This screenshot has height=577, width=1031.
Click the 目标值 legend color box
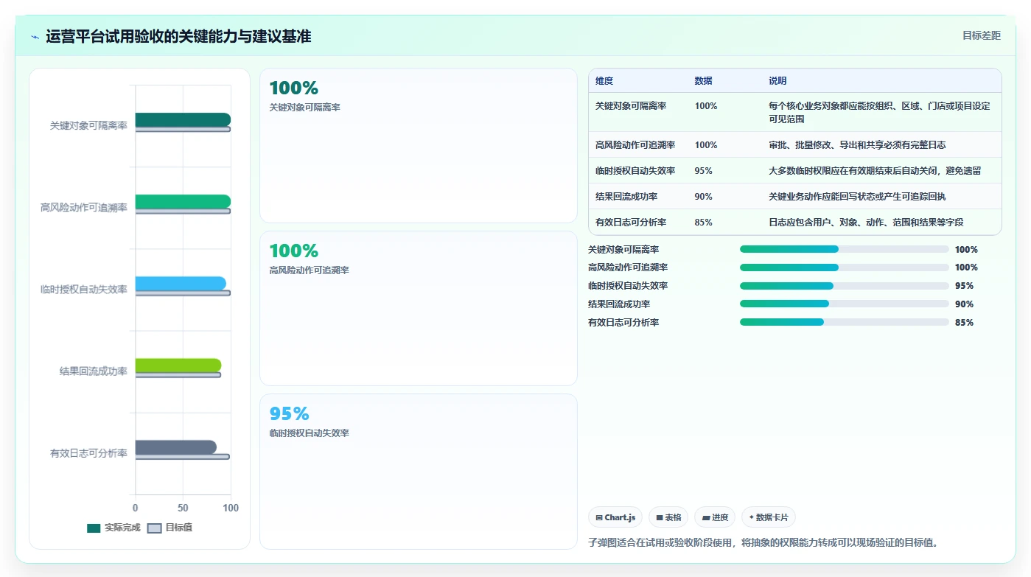tap(154, 528)
